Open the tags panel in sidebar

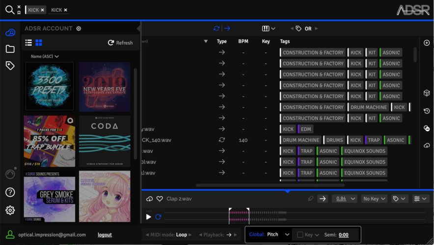(x=10, y=66)
